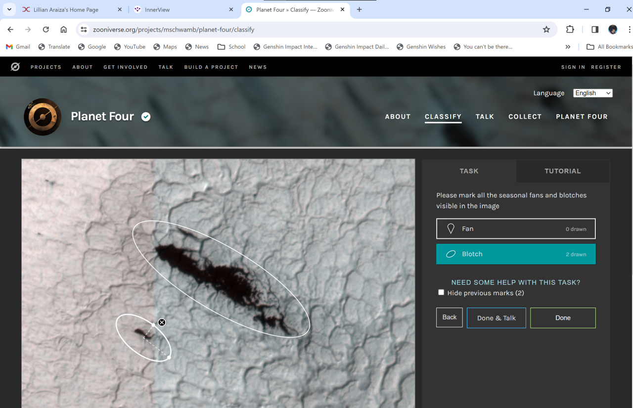This screenshot has height=408, width=633.
Task: Select the Fan drawing tool
Action: point(516,229)
